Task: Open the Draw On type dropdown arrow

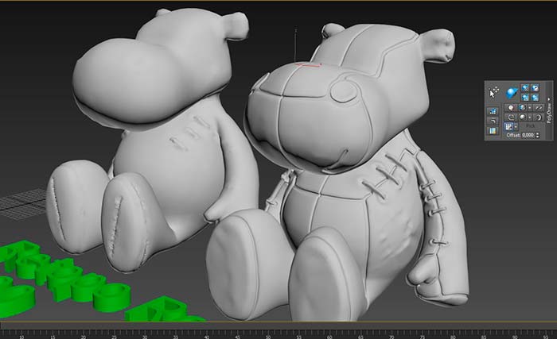Action: pyautogui.click(x=516, y=126)
